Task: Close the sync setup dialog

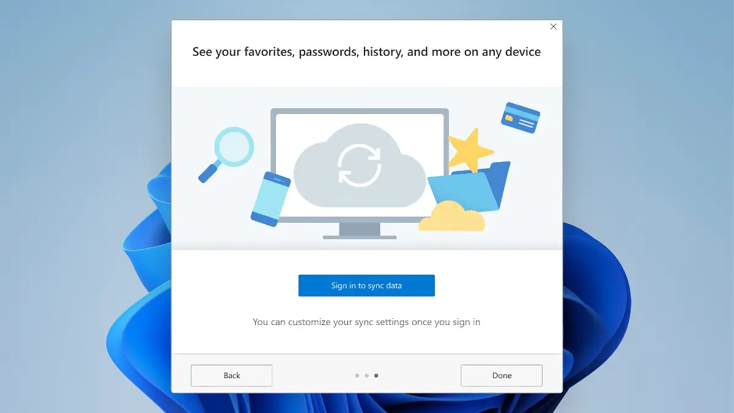Action: tap(554, 27)
